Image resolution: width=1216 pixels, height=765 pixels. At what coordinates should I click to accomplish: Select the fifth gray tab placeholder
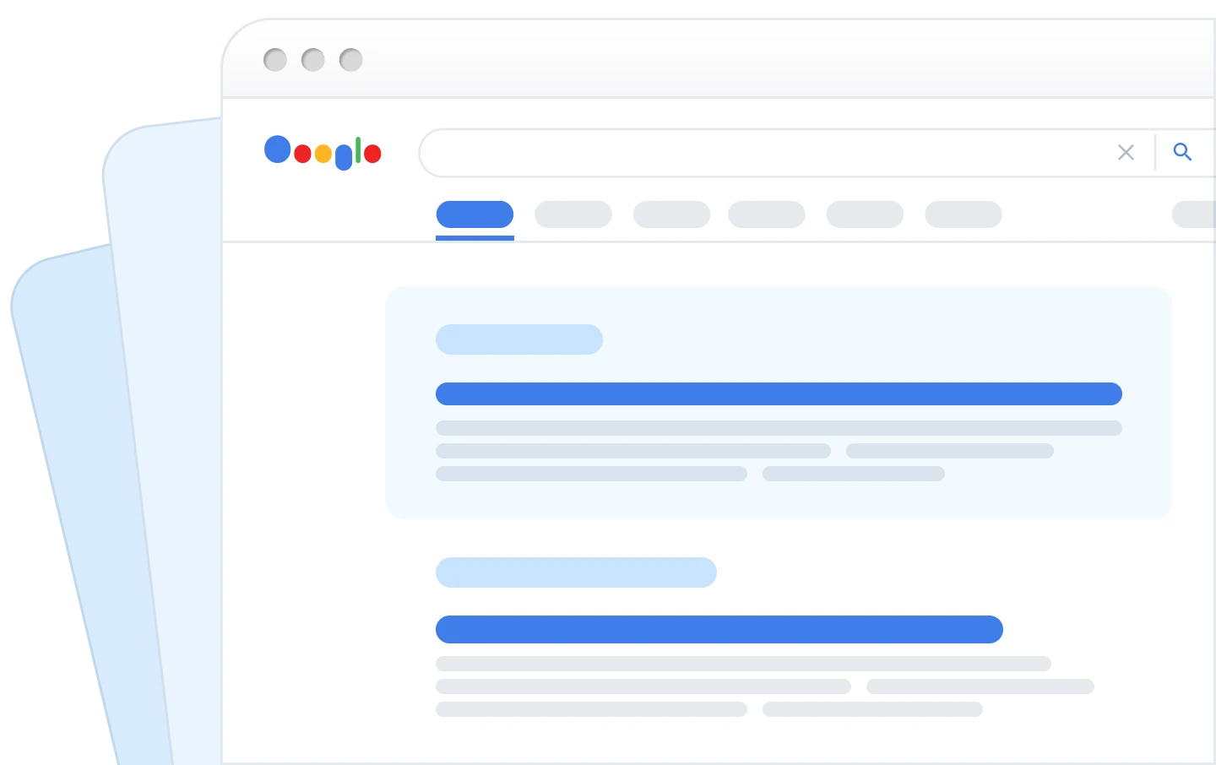[x=964, y=214]
